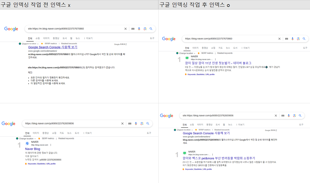Expand 더보기 menu in the 깜이와 벡스코 panel
The height and width of the screenshot is (183, 310).
240,125
